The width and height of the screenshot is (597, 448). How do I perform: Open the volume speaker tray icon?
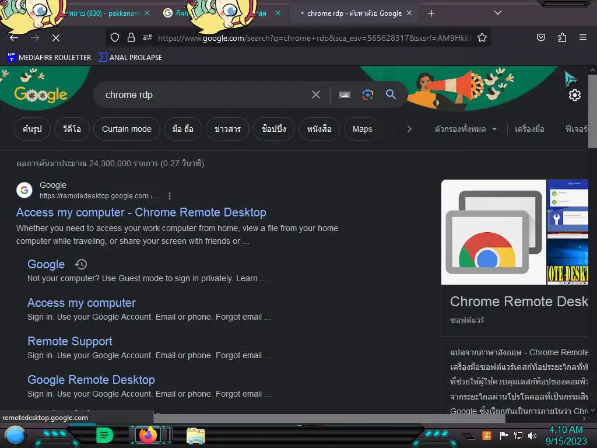(x=532, y=435)
